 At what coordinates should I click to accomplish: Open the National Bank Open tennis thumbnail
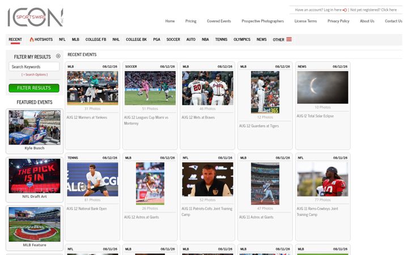pos(92,179)
